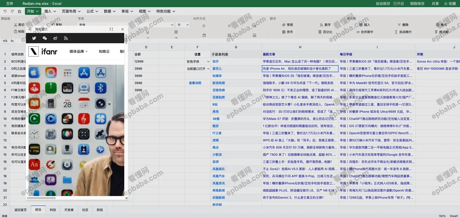The image size is (460, 218).
Task: Open the 插入 ribbon menu
Action: tap(50, 11)
